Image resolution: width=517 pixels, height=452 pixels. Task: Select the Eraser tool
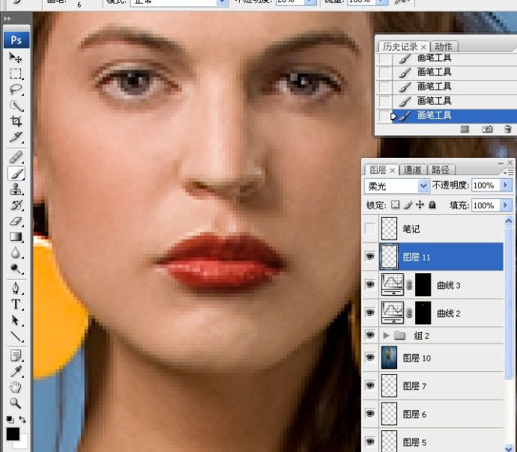(16, 222)
